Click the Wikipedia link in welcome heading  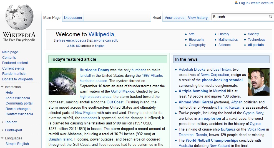coord(101,34)
